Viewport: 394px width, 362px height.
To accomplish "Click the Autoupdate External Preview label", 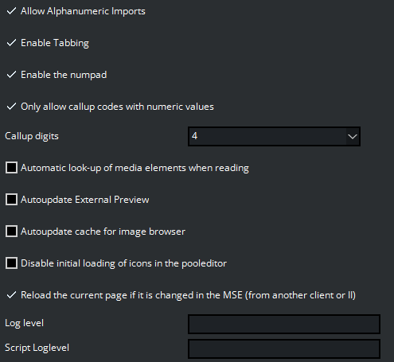I will [85, 200].
